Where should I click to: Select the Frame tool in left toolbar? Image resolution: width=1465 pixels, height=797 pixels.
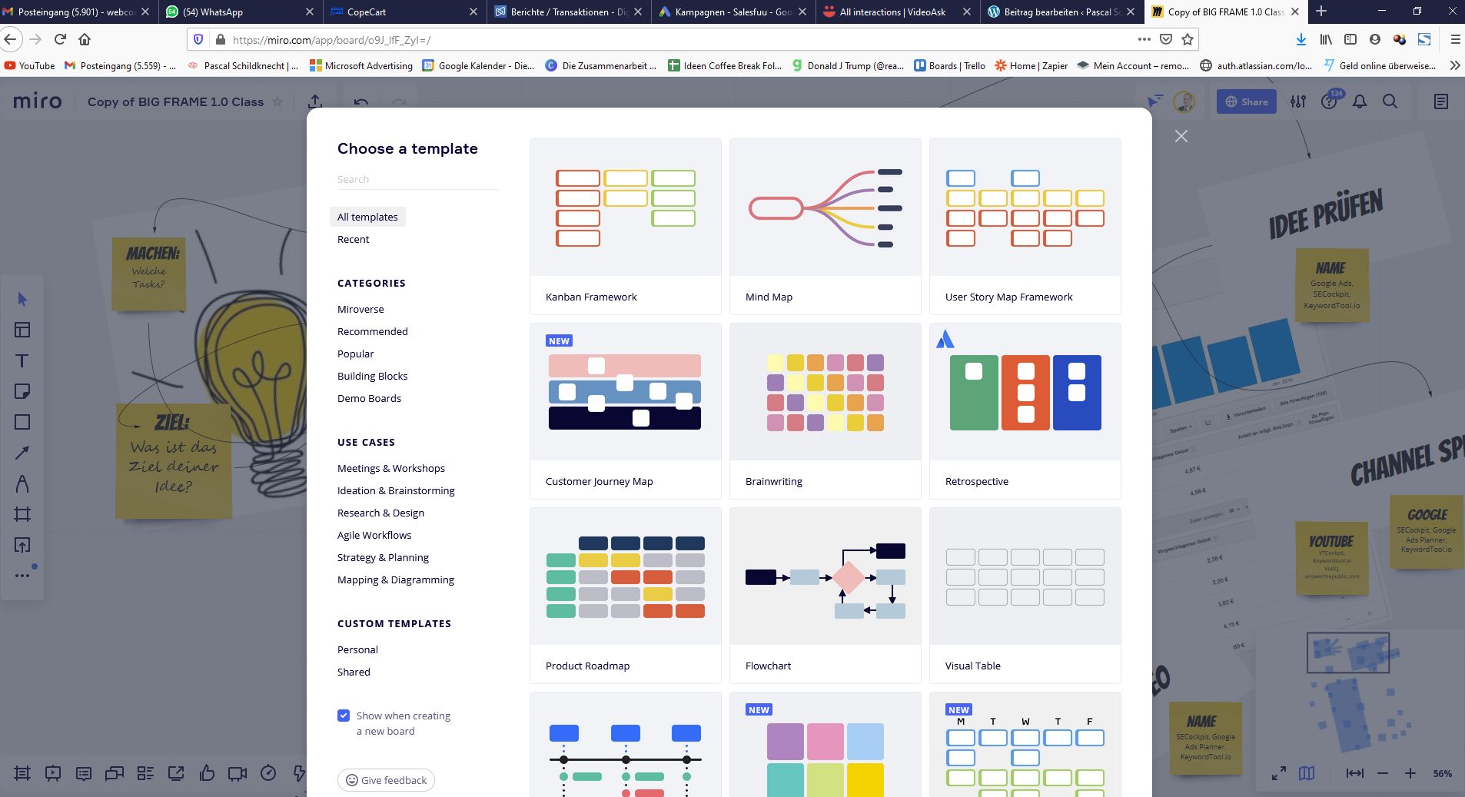click(x=22, y=514)
